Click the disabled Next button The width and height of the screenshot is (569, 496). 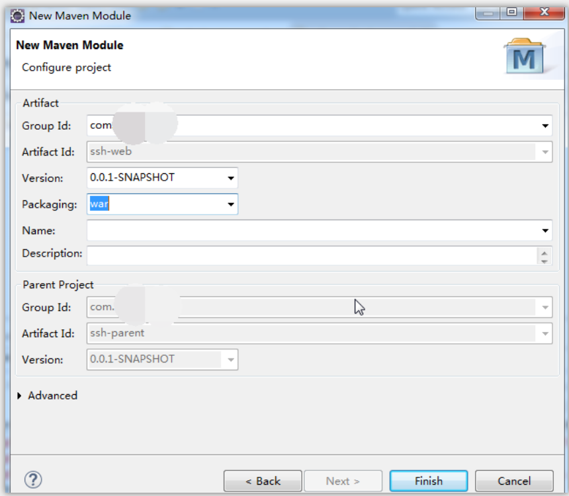pos(343,481)
